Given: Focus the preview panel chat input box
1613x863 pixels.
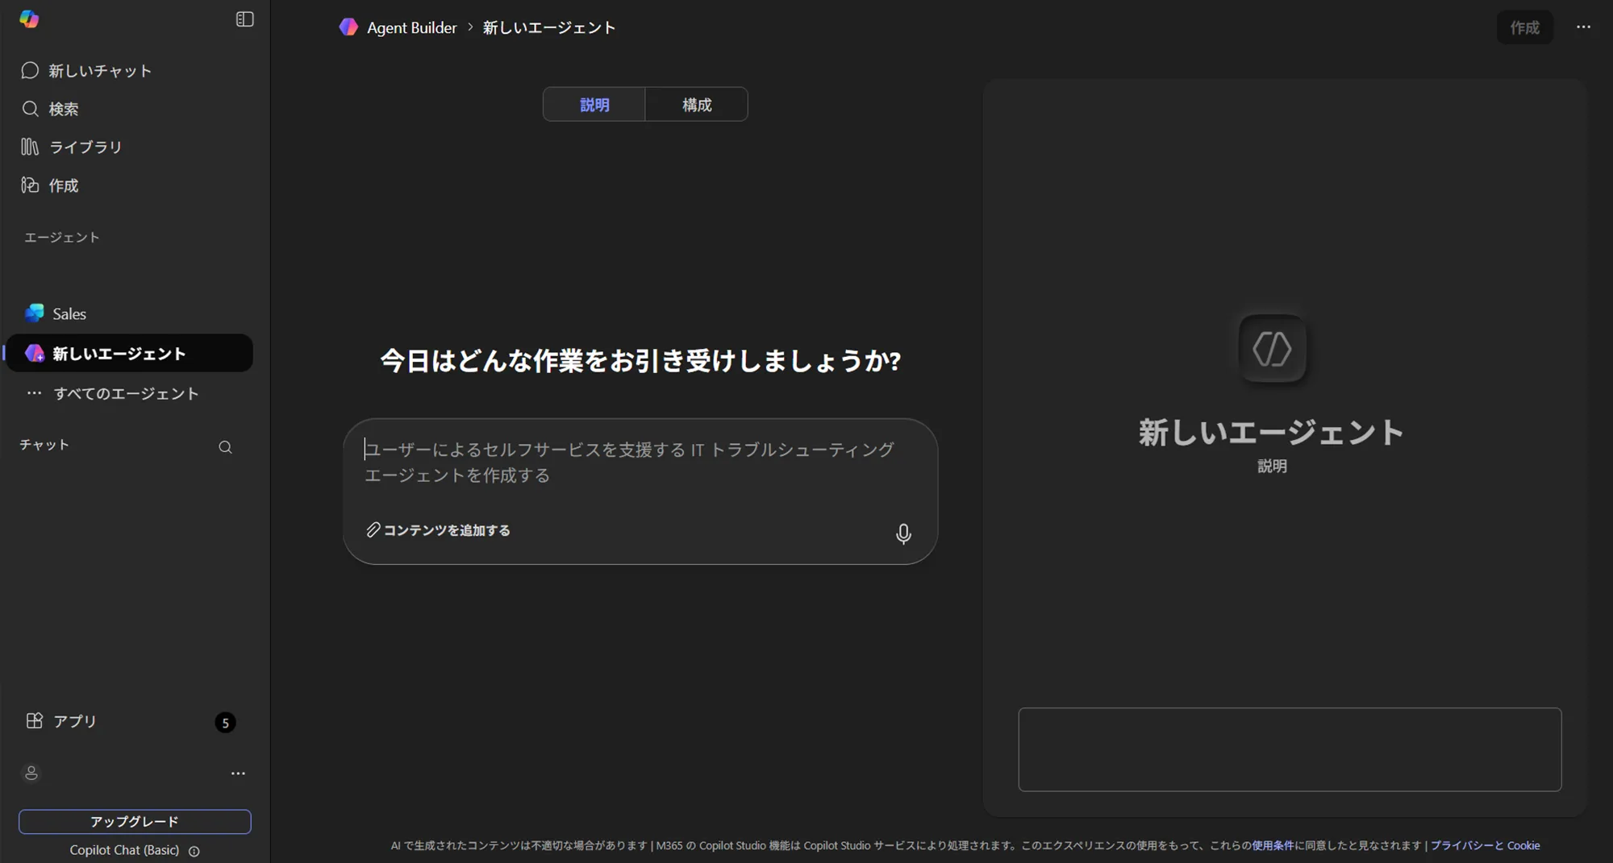Looking at the screenshot, I should (x=1290, y=749).
